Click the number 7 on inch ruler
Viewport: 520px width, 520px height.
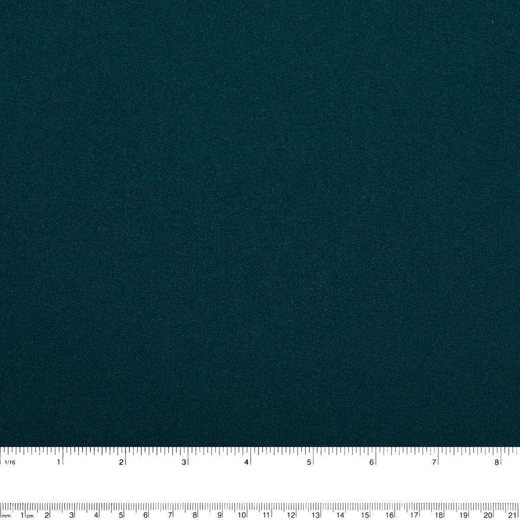pos(434,462)
